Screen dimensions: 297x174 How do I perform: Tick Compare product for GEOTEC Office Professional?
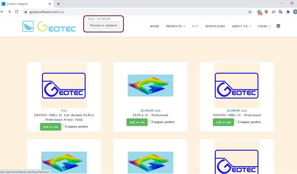coord(237,122)
